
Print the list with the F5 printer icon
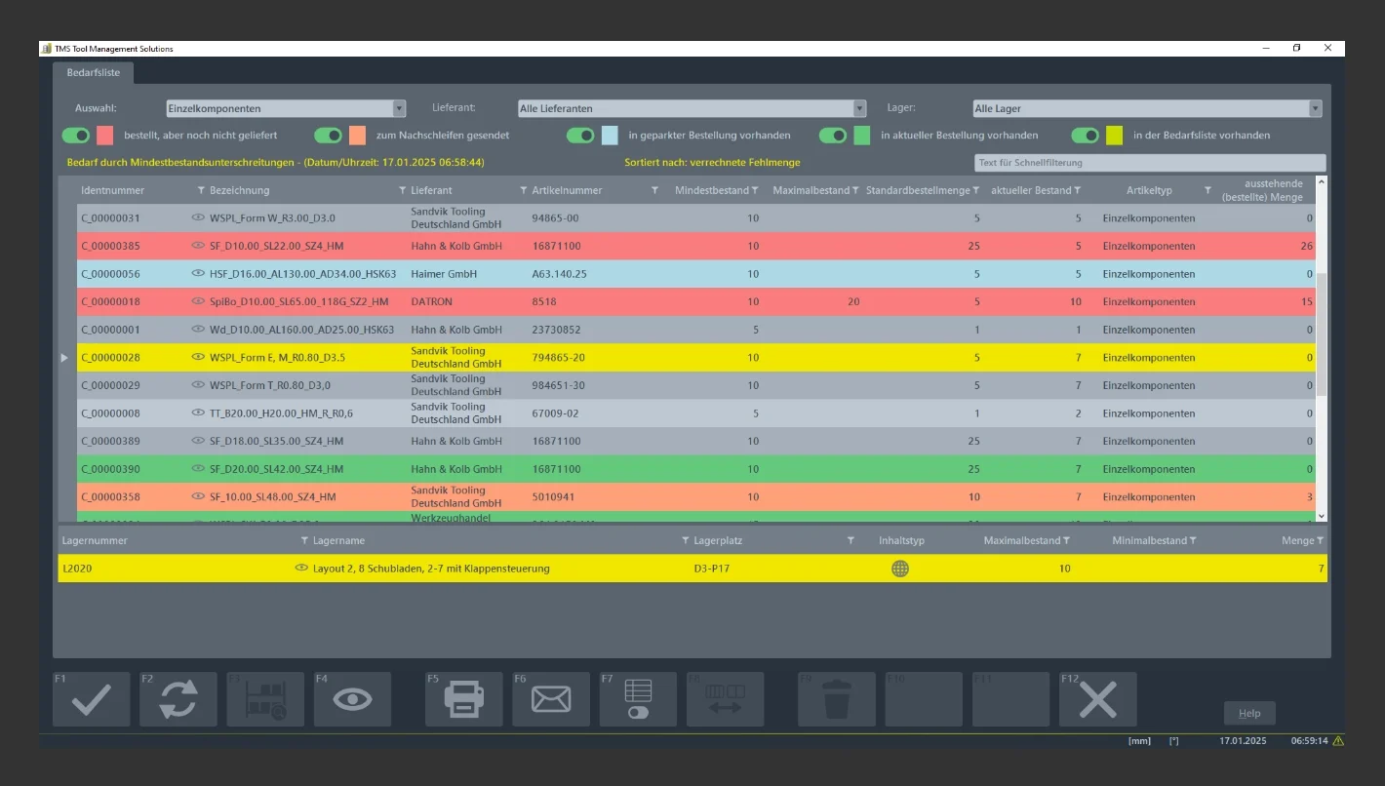click(463, 699)
